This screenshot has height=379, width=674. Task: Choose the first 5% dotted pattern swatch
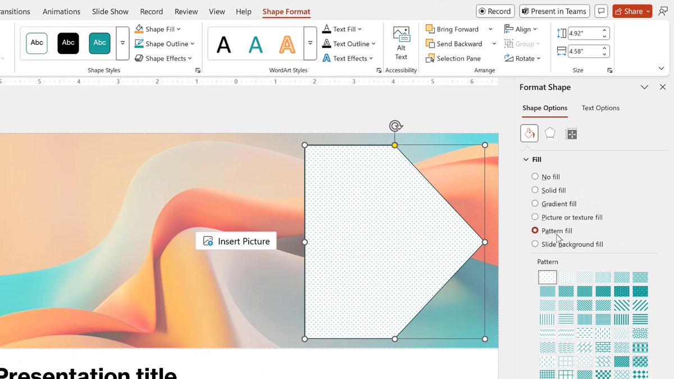coord(547,277)
